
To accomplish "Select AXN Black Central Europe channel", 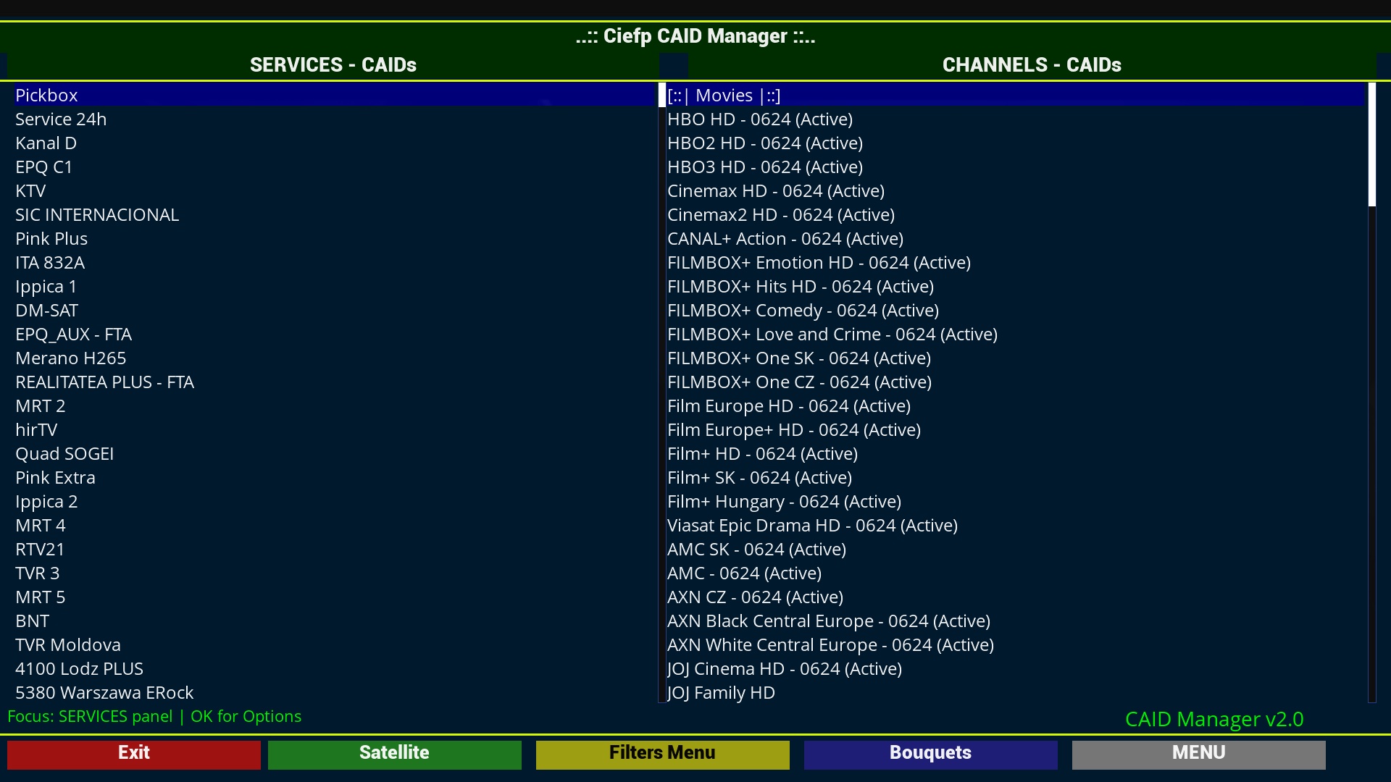I will (1016, 621).
